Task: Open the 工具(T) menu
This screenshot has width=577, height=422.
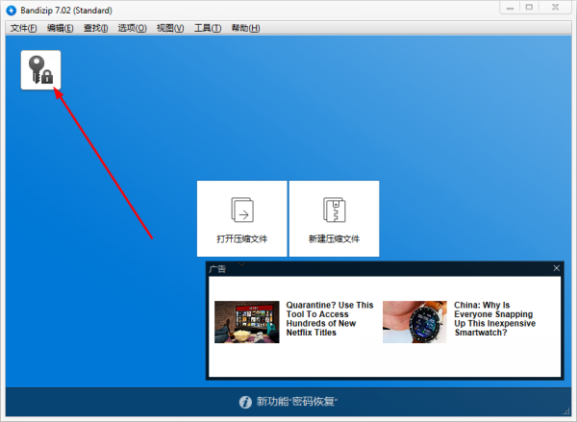Action: [207, 28]
